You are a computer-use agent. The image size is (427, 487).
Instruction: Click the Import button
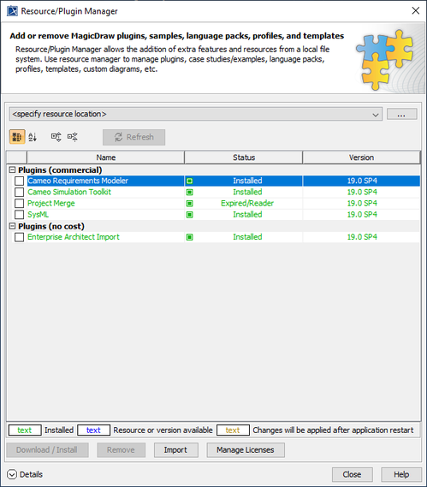coord(175,449)
